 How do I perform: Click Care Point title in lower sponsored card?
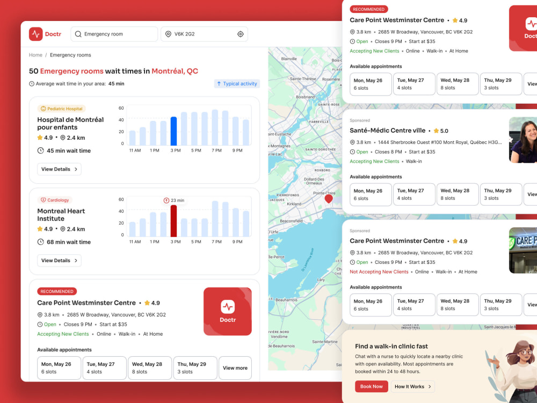[x=397, y=241]
